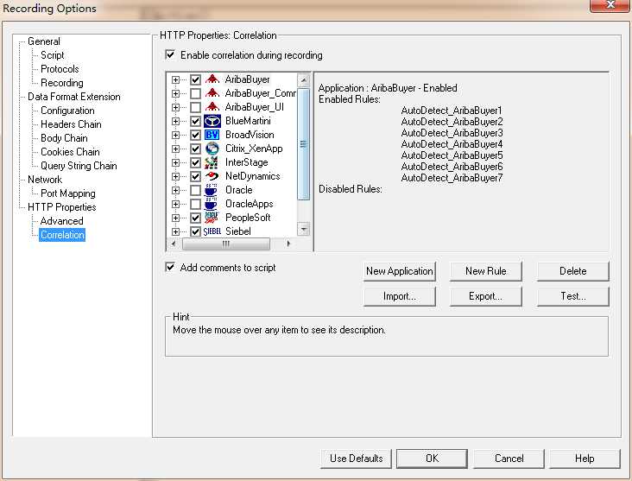This screenshot has height=481, width=632.
Task: Confirm with the OK button
Action: [x=432, y=459]
